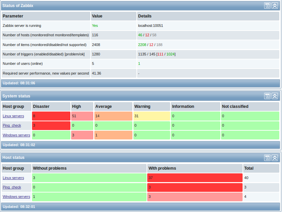Open Ping_check link in Host status

(12, 187)
